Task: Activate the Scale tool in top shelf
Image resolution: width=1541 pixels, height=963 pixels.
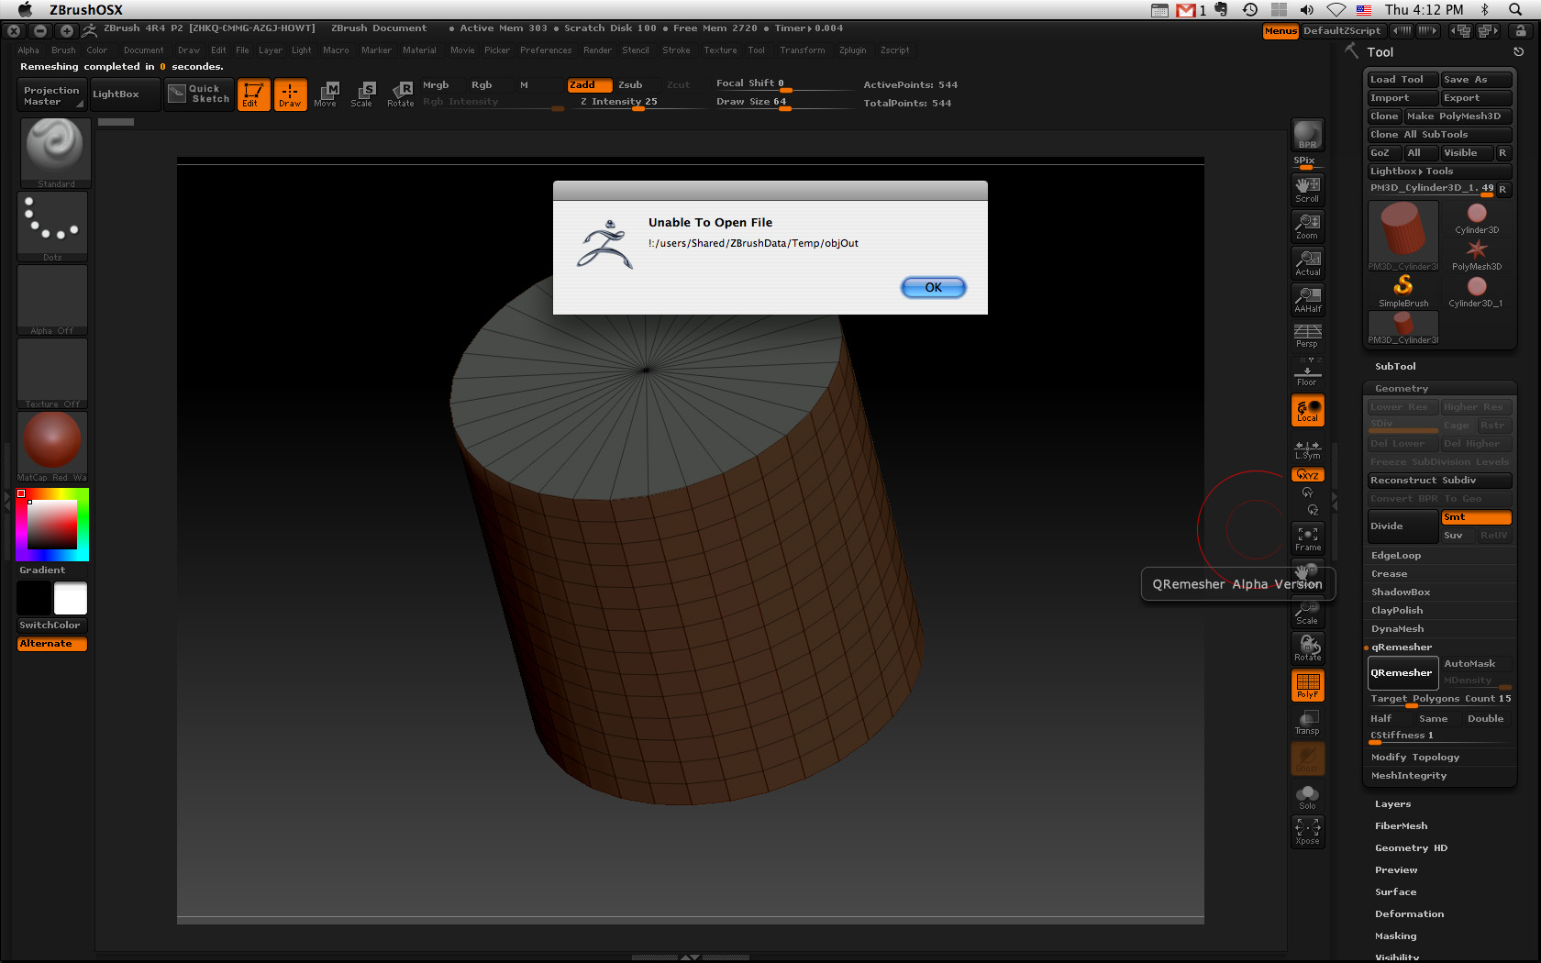Action: coord(362,94)
